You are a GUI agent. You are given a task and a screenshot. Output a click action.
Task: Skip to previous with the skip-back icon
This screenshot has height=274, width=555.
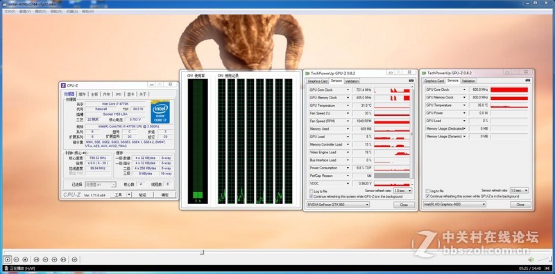click(36, 259)
